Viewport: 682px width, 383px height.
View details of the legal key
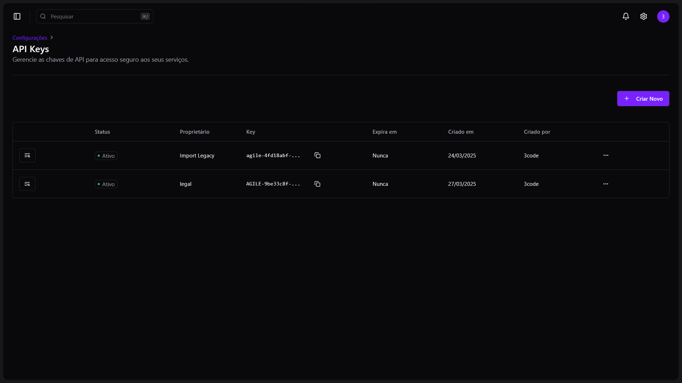[x=27, y=184]
